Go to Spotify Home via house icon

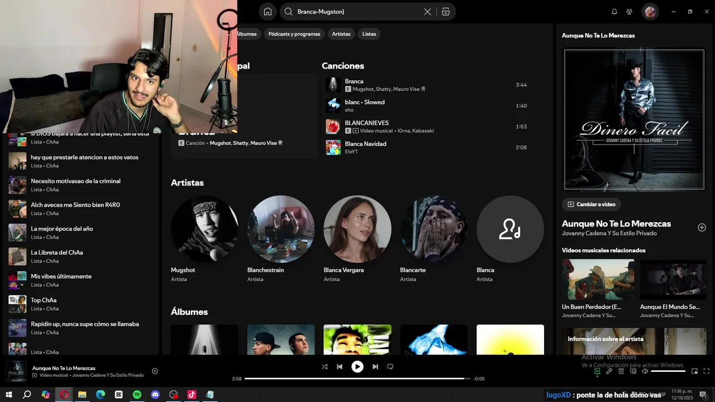click(268, 12)
